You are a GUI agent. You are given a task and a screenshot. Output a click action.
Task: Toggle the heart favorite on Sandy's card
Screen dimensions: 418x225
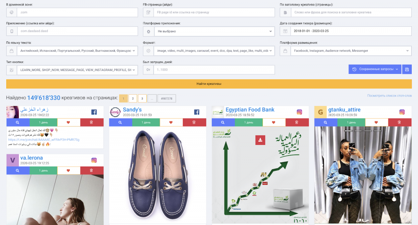(x=171, y=122)
